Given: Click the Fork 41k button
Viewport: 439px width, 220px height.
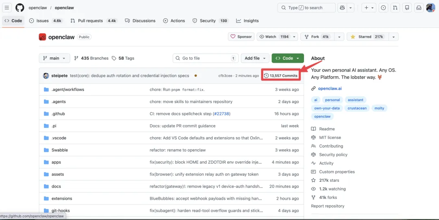Looking at the screenshot, I should (x=318, y=37).
